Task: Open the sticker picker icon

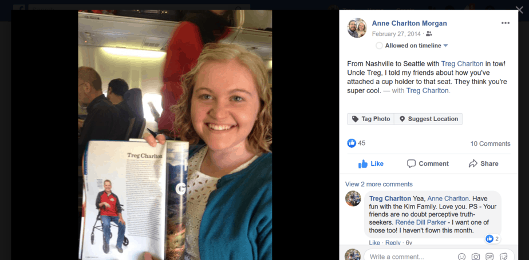Action: (x=503, y=257)
